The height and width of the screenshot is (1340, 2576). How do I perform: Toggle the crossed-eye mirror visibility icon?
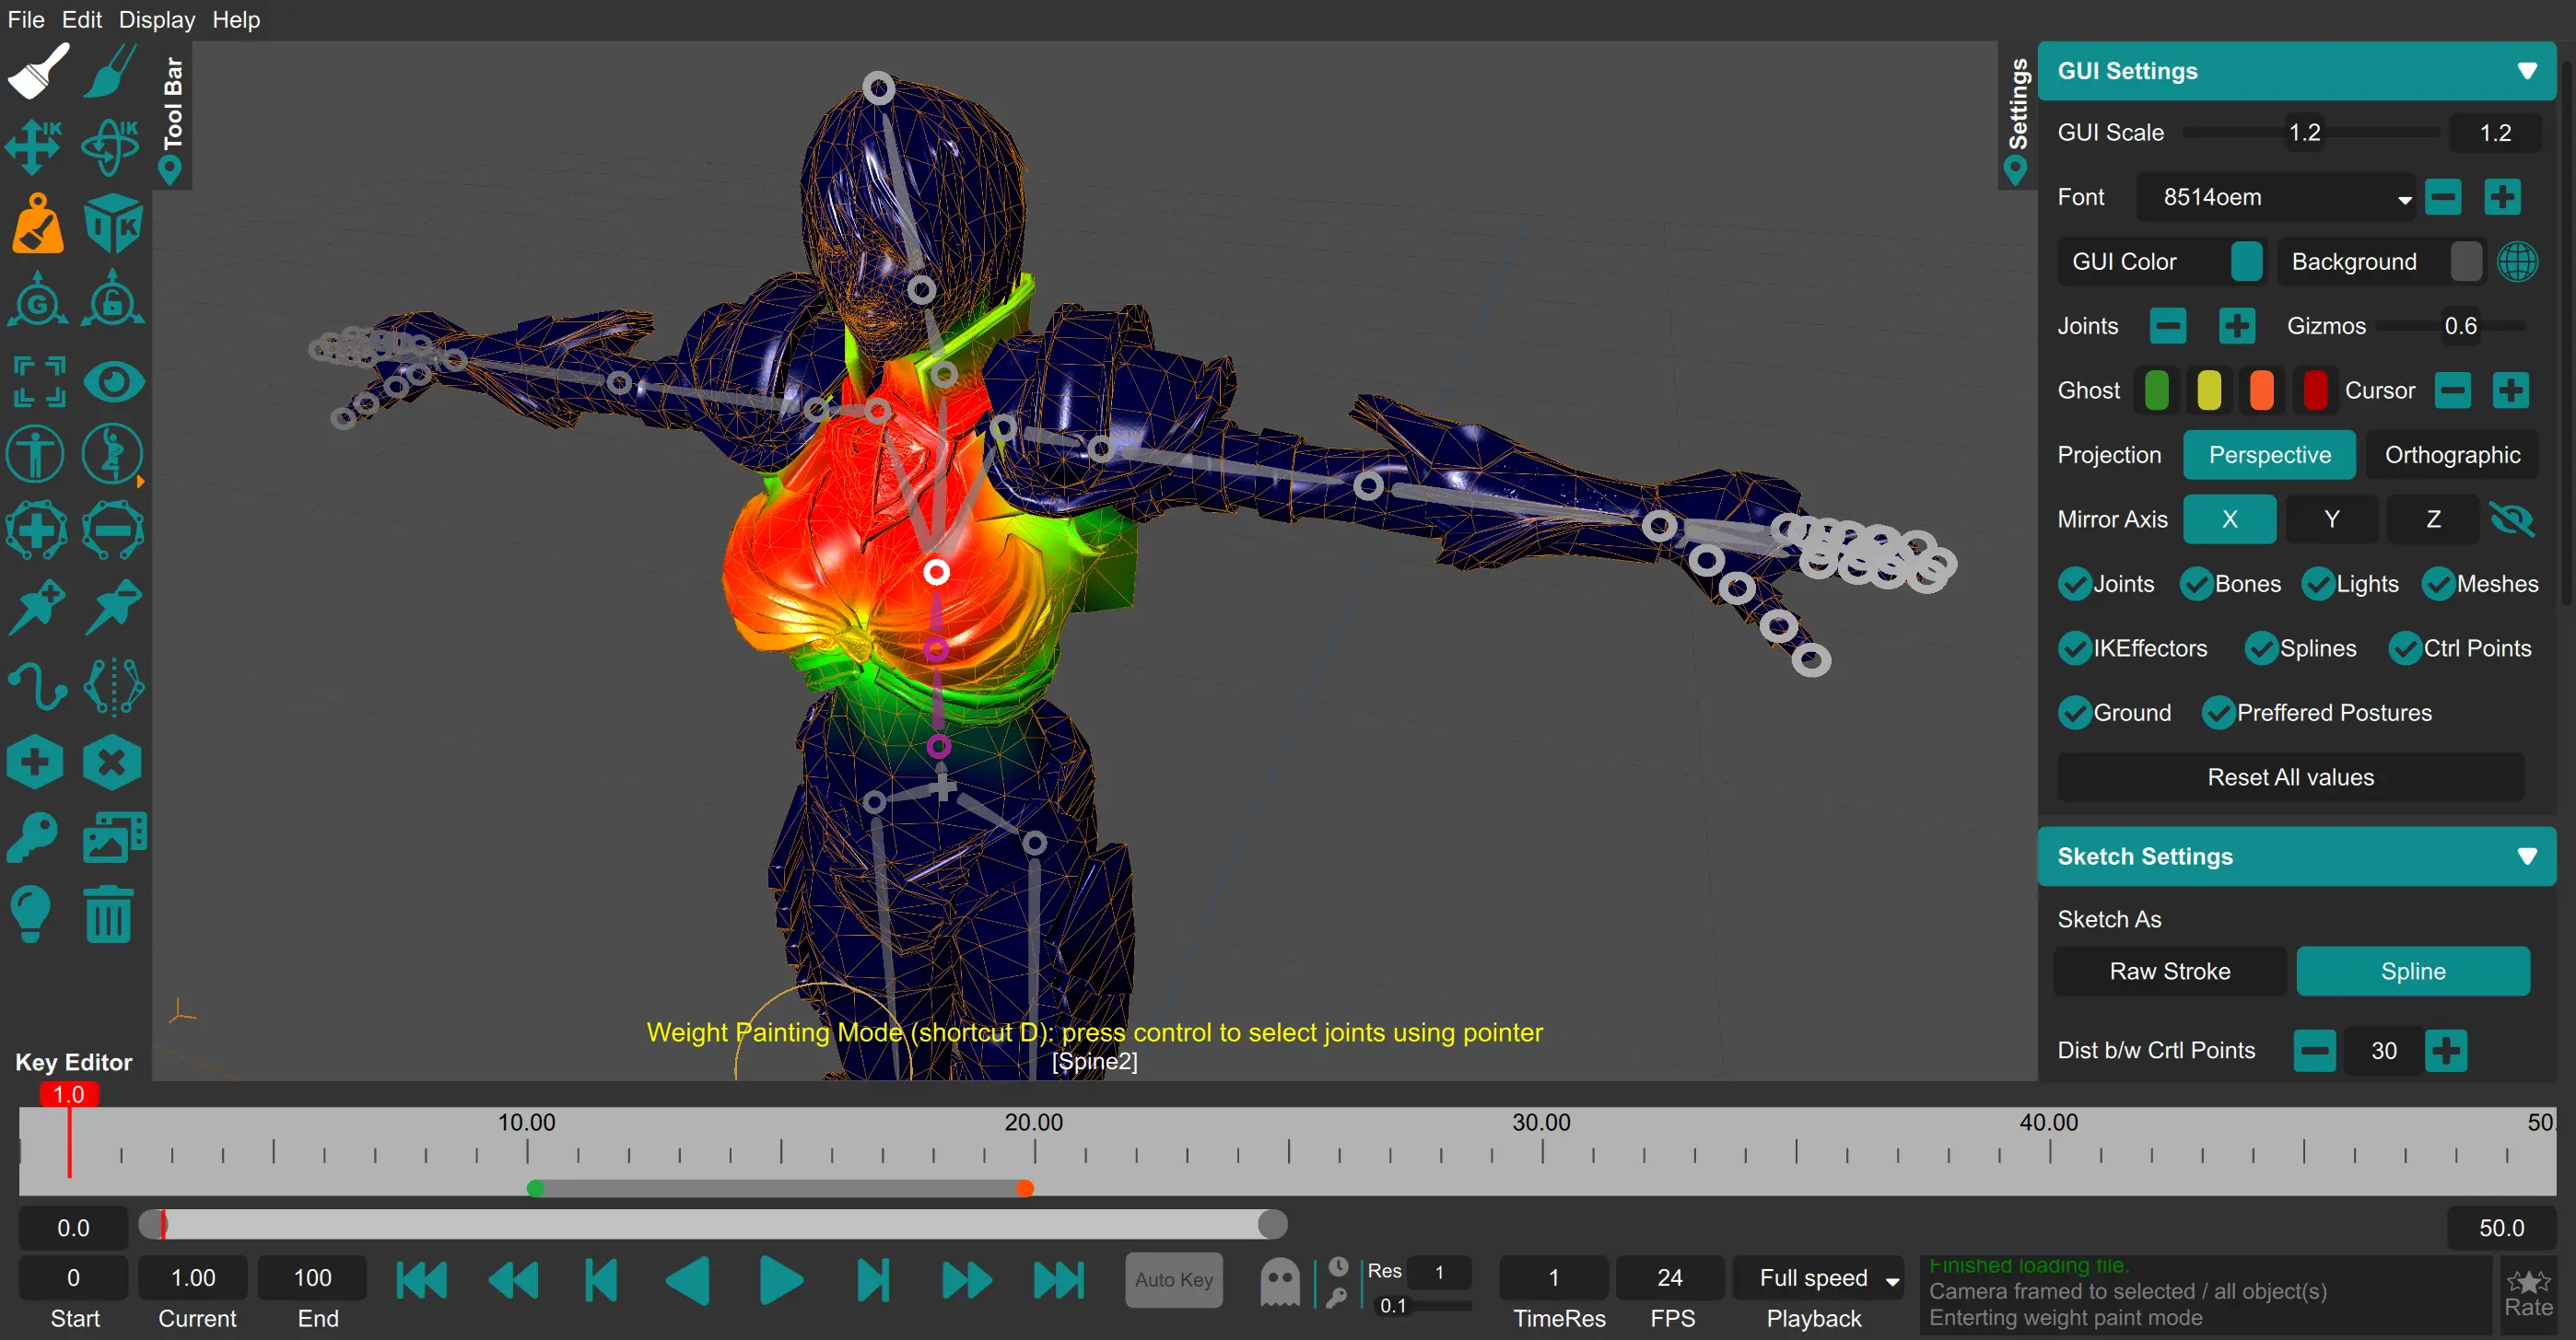coord(2511,519)
